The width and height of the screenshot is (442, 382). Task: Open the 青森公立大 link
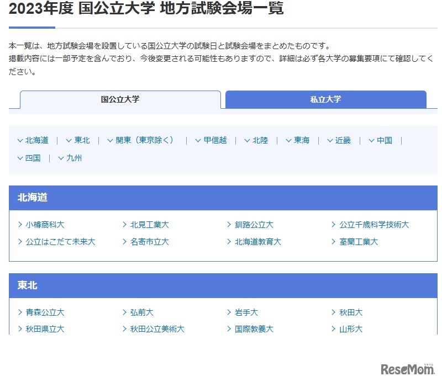tap(41, 312)
